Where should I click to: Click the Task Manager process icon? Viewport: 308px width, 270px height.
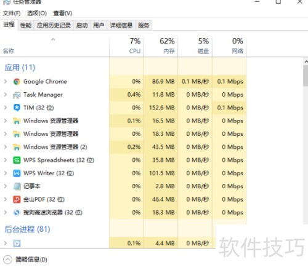pyautogui.click(x=17, y=95)
